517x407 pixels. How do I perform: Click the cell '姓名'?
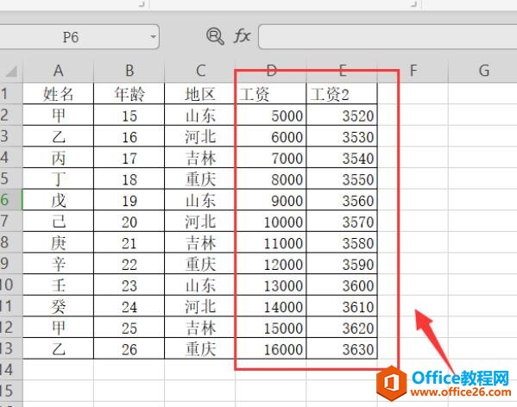[x=59, y=93]
